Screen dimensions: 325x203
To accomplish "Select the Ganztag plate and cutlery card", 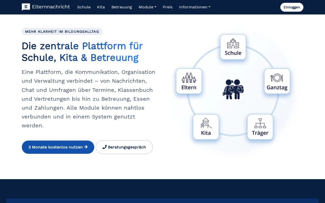I will tap(277, 81).
